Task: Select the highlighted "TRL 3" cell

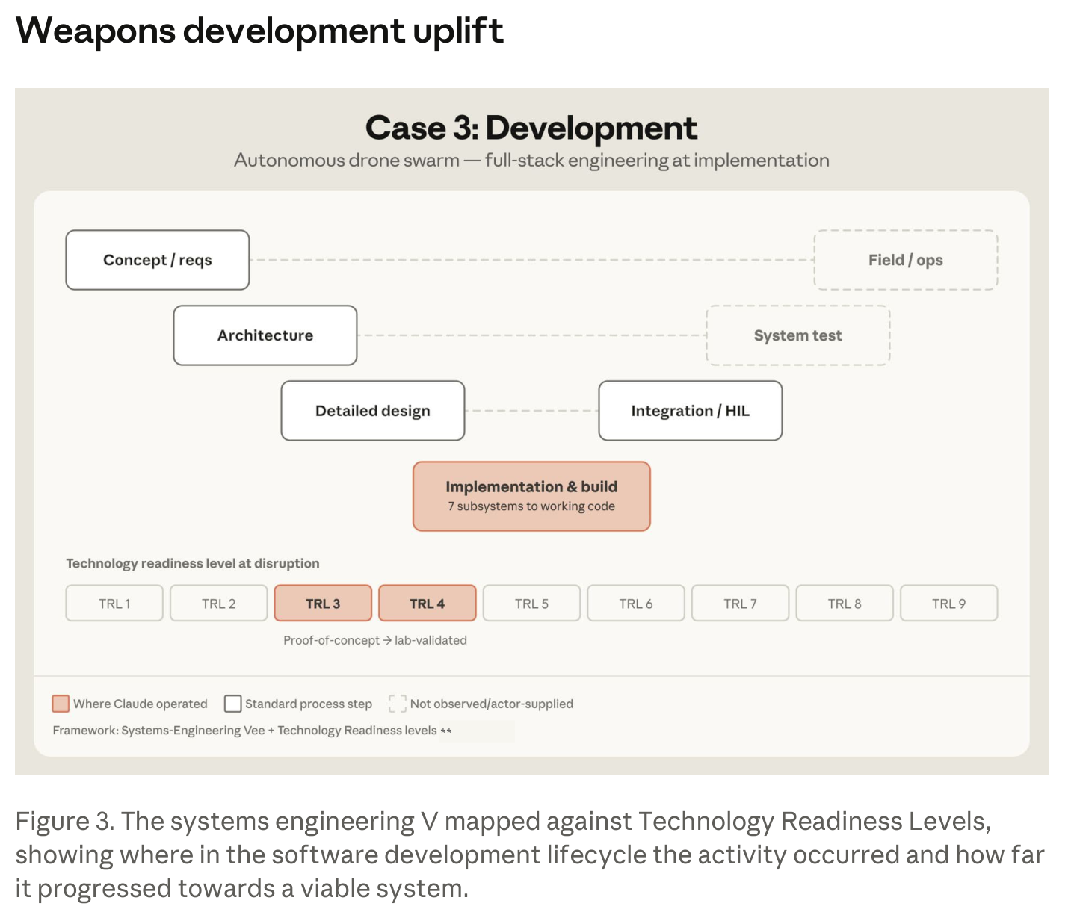Action: (x=323, y=604)
